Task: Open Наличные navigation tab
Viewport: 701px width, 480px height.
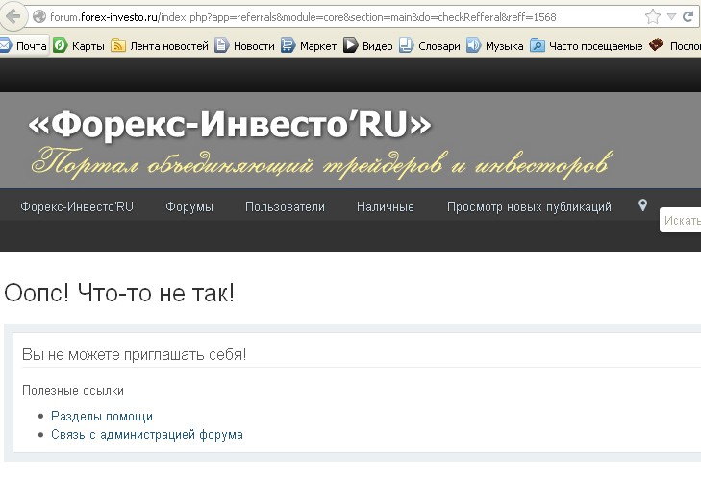Action: [x=386, y=206]
